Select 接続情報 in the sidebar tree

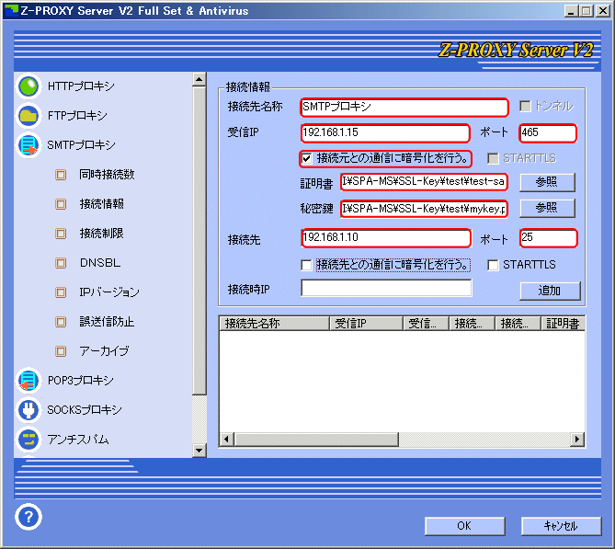coord(102,203)
